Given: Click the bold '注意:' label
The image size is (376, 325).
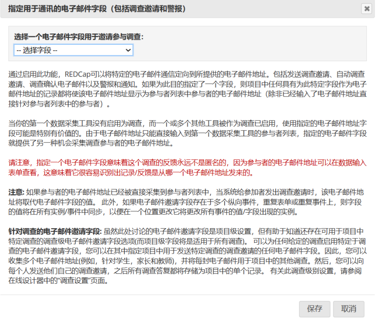Looking at the screenshot, I should (x=16, y=192).
